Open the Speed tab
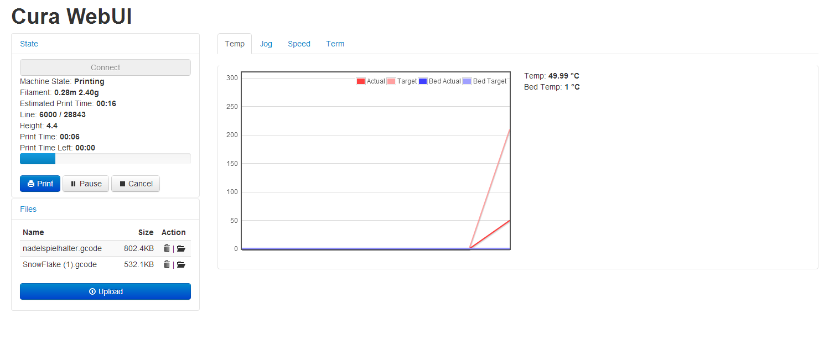The image size is (829, 339). pyautogui.click(x=299, y=44)
